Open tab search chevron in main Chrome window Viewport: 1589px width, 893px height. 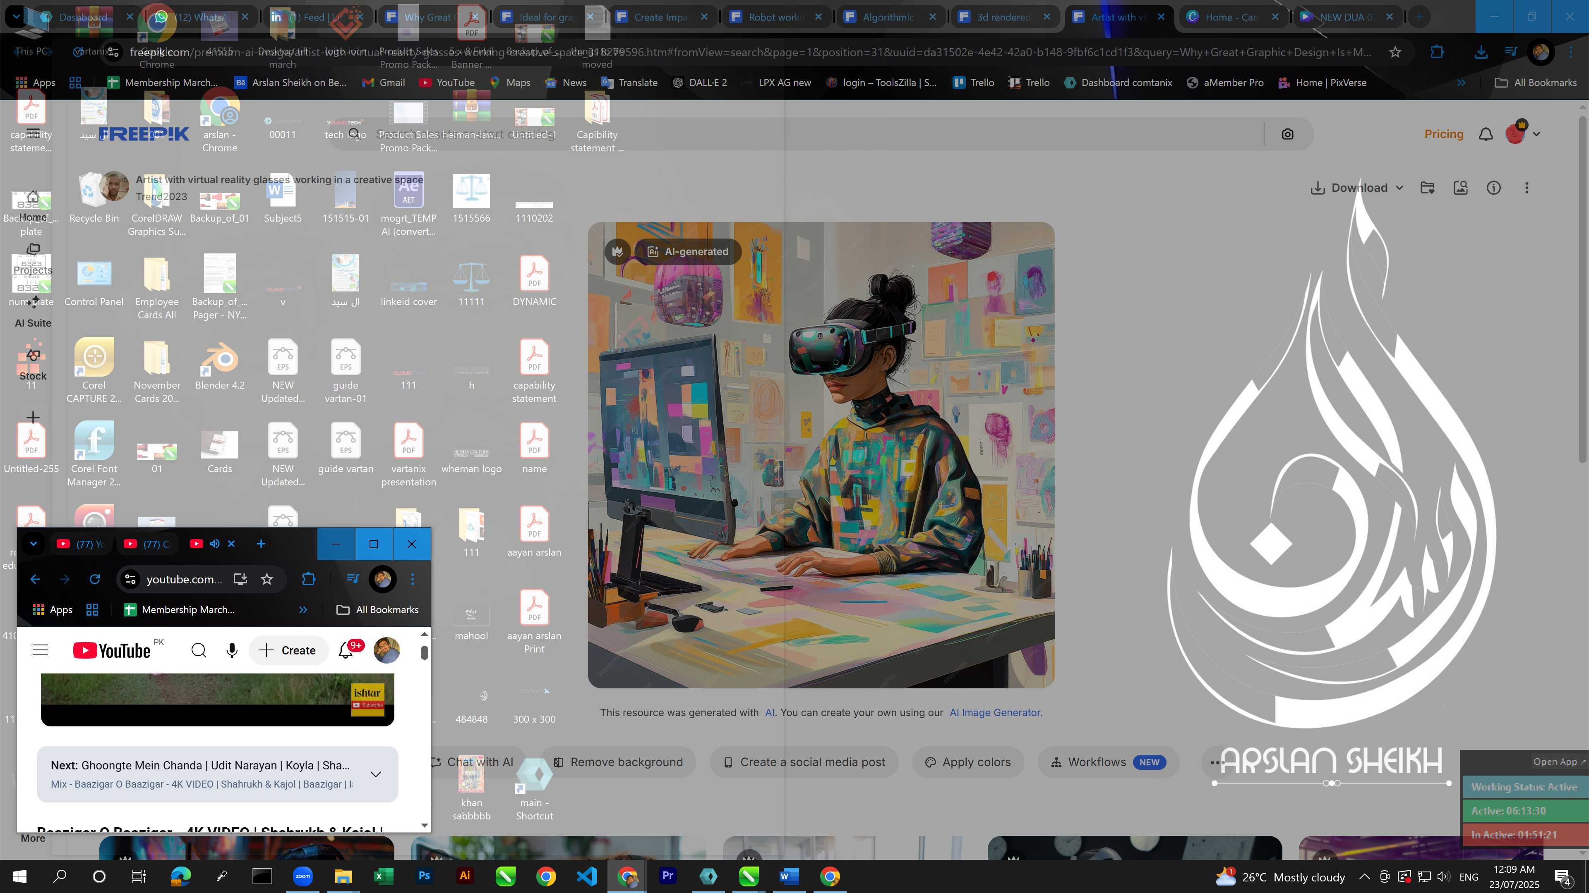tap(17, 17)
